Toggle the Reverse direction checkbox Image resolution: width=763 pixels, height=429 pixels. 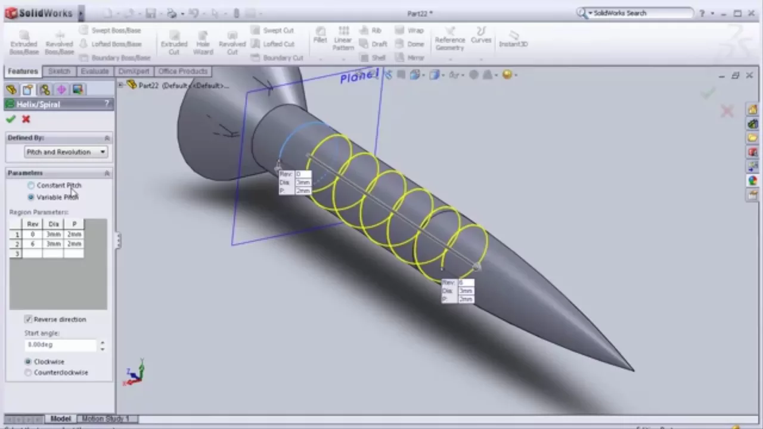point(28,319)
